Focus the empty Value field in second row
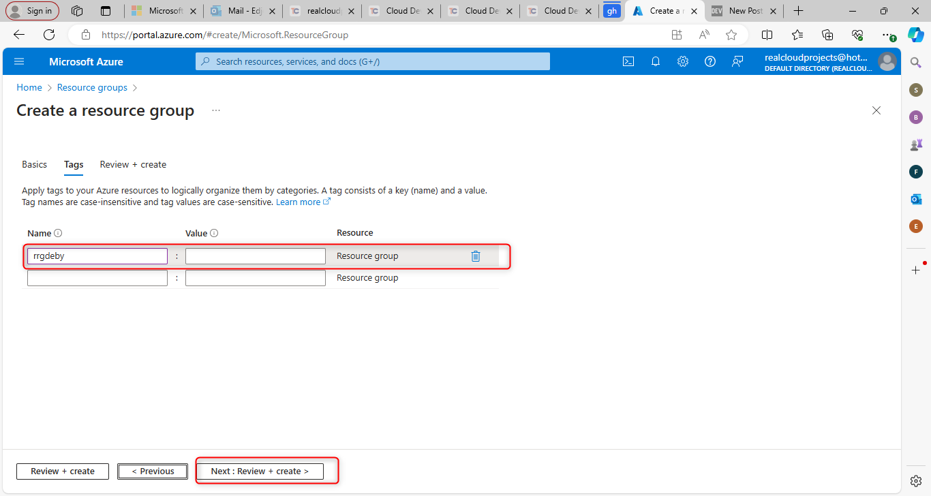This screenshot has height=496, width=931. pos(256,278)
